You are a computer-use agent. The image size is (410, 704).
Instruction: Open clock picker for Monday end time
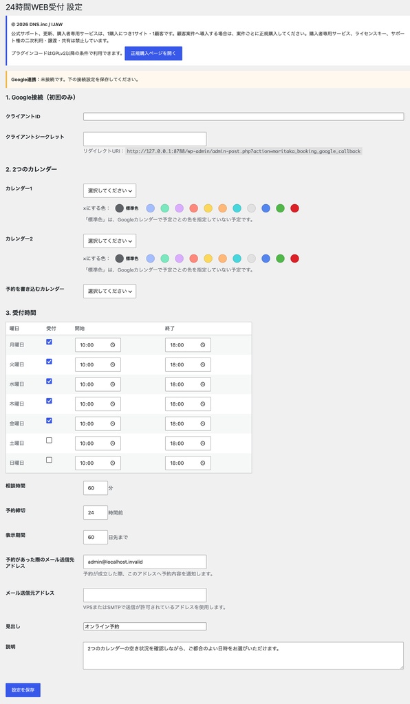coord(203,345)
